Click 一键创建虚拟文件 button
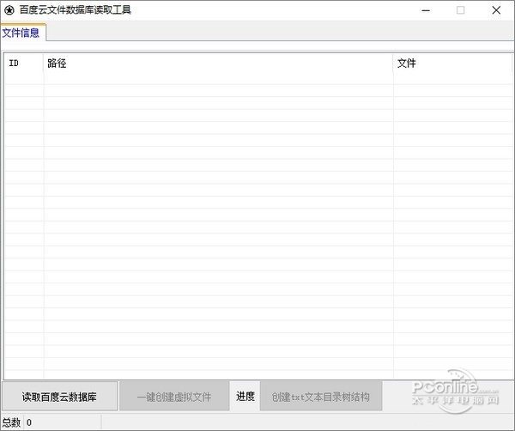515x431 pixels. click(x=174, y=397)
